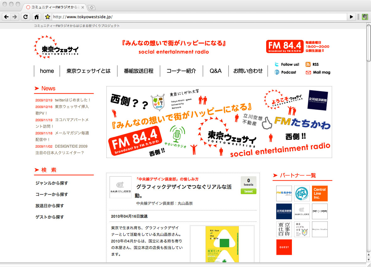Open the 中央線デザイン倶楽部 partner logo in partner list
Viewport: 371px width, 267px height.
(x=302, y=211)
